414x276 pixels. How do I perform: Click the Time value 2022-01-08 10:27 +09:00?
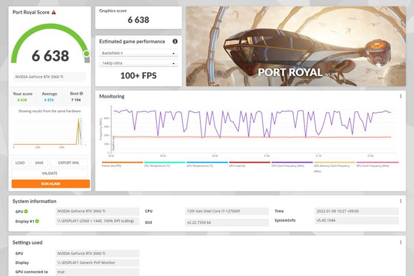coord(357,211)
